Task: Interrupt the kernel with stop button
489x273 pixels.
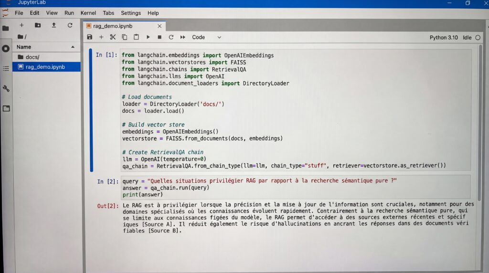Action: point(159,37)
